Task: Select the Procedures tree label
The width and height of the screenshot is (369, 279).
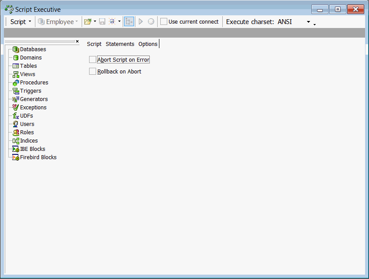Action: pos(34,83)
